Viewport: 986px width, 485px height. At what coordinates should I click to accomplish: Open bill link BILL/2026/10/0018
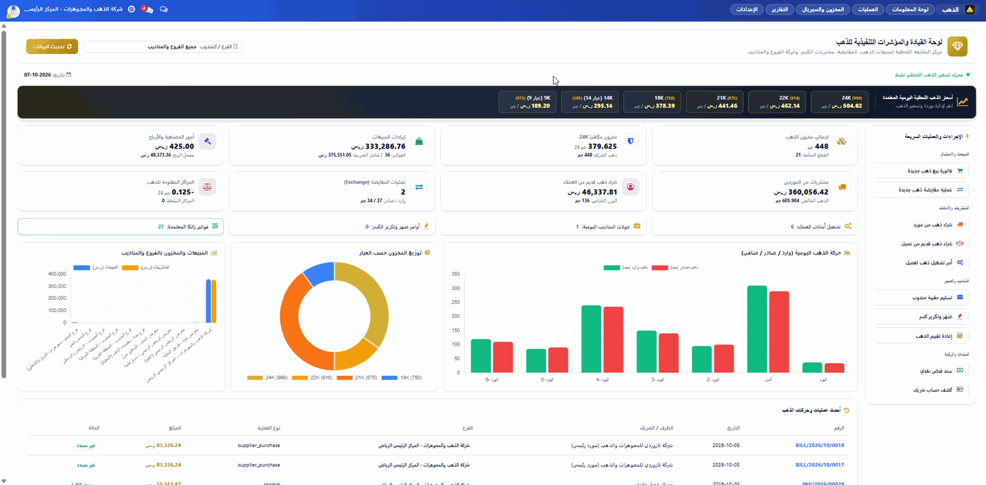coord(819,445)
